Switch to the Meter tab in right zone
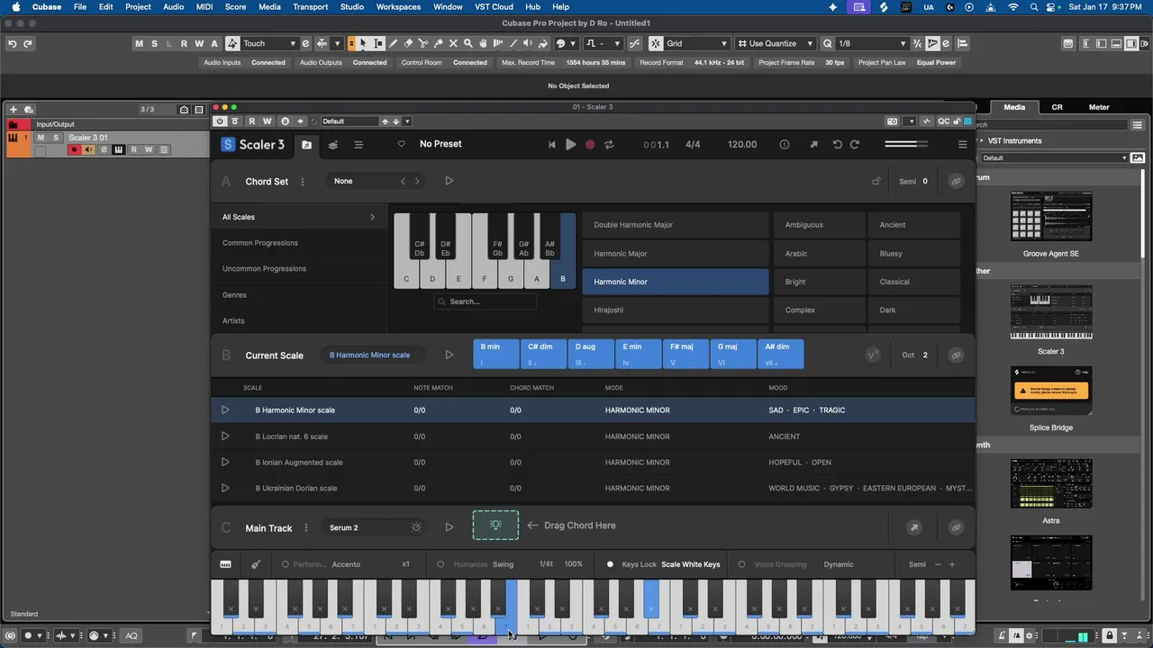The width and height of the screenshot is (1153, 648). 1099,107
